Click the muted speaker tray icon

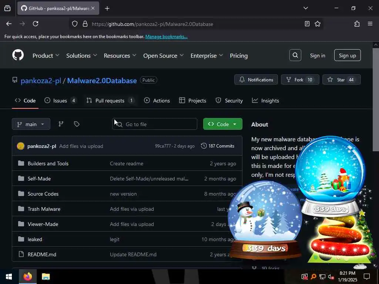coord(331,277)
